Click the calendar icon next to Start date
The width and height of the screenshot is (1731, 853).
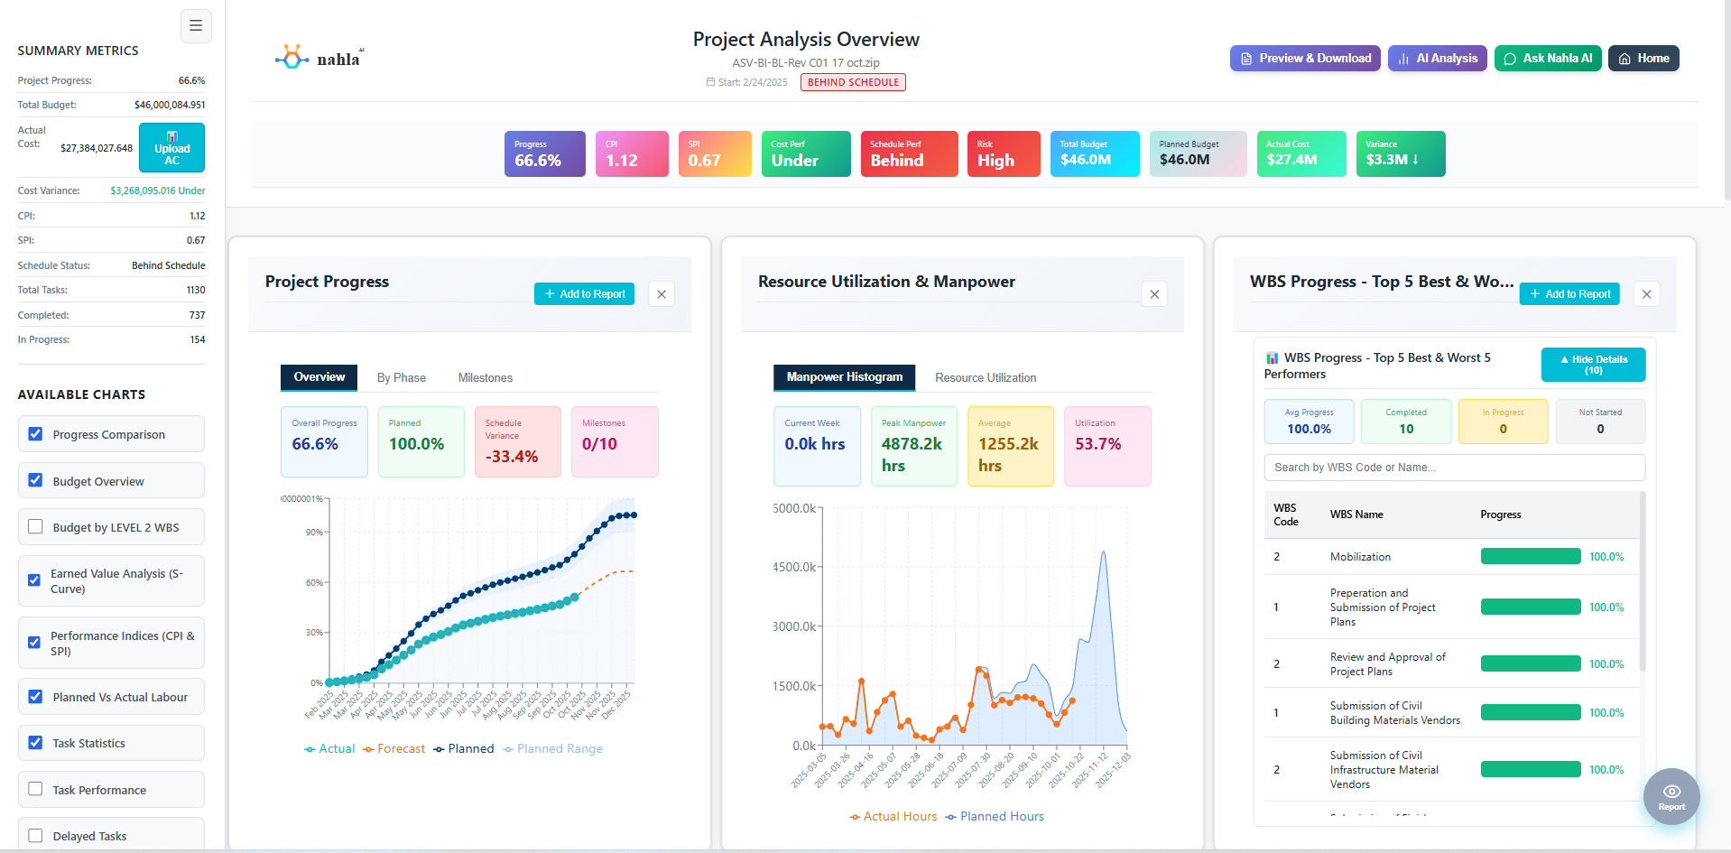coord(711,81)
